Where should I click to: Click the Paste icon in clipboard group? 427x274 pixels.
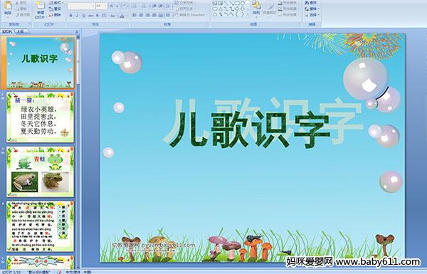point(8,8)
